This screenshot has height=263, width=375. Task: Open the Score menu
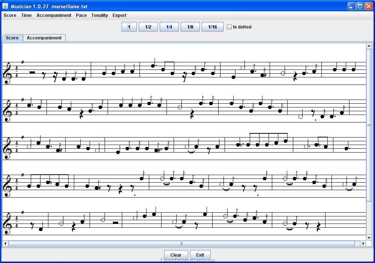click(10, 15)
